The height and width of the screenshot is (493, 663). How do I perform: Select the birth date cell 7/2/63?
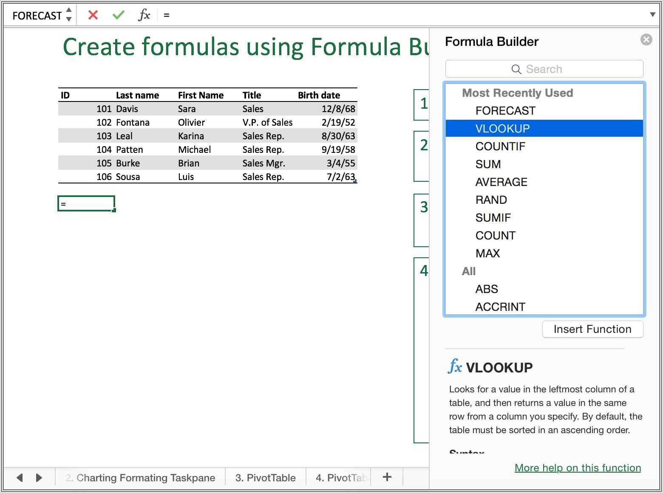pyautogui.click(x=341, y=177)
